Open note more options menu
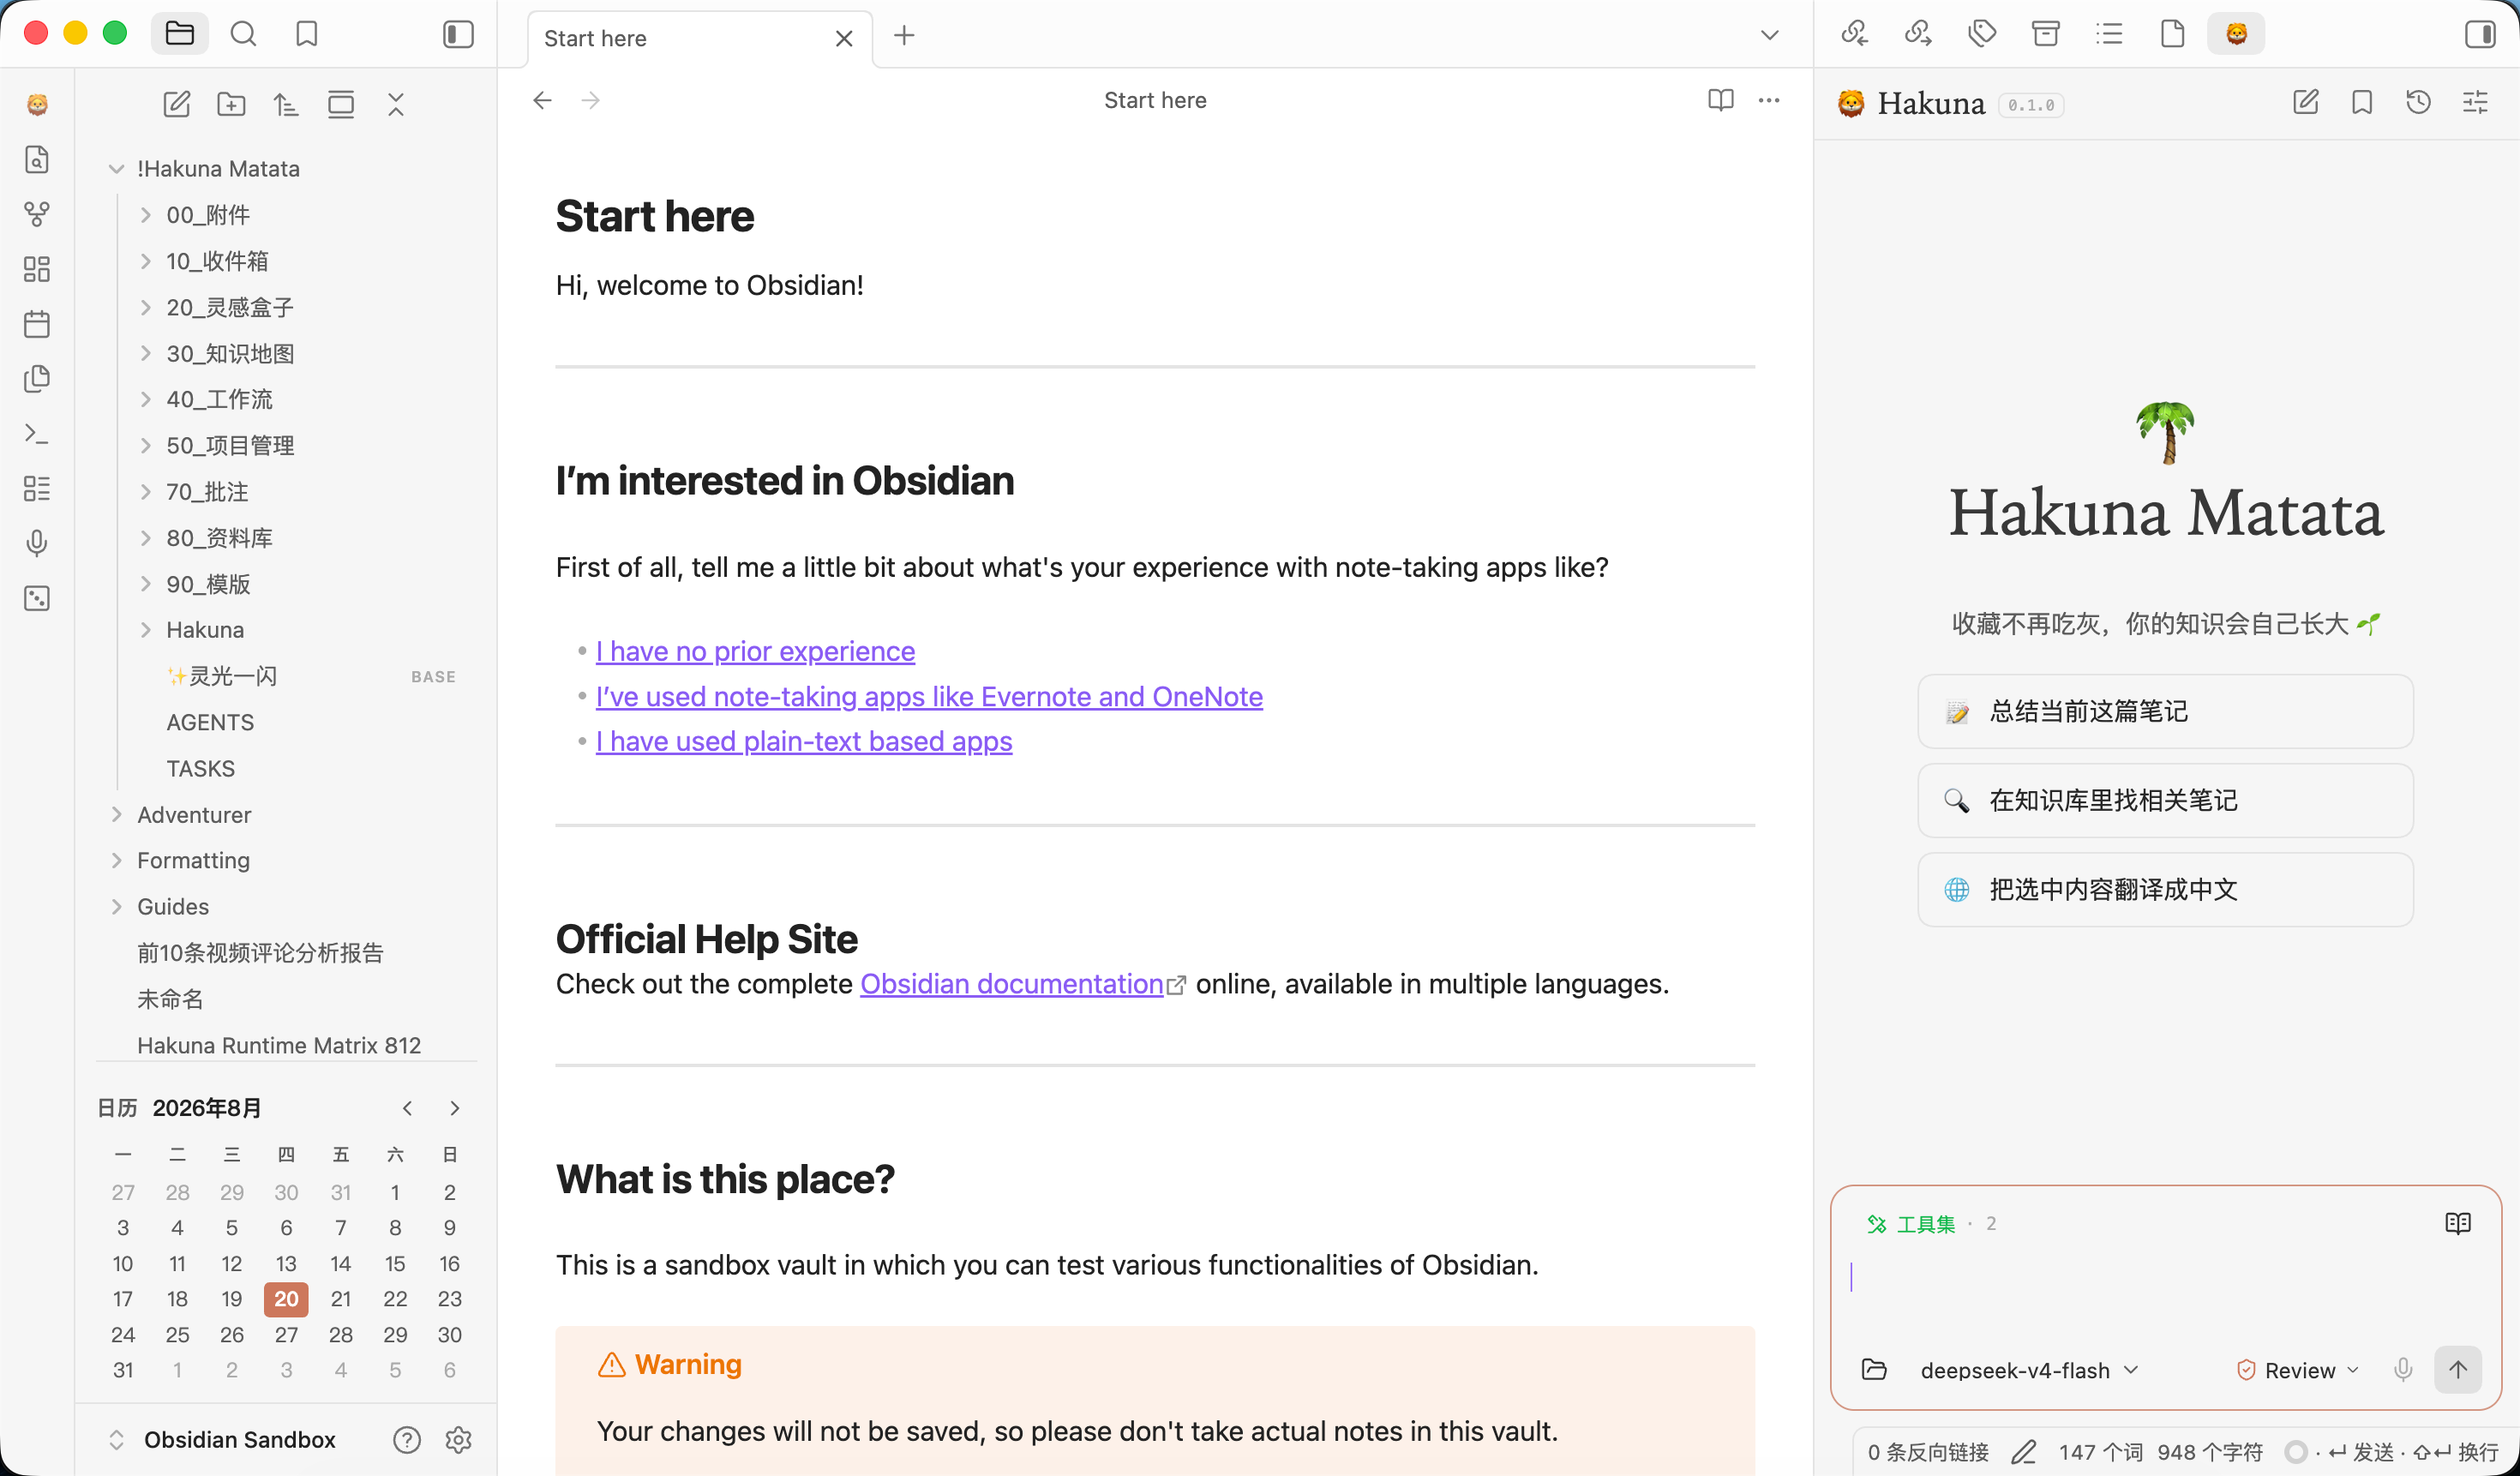The image size is (2520, 1476). pyautogui.click(x=1769, y=100)
